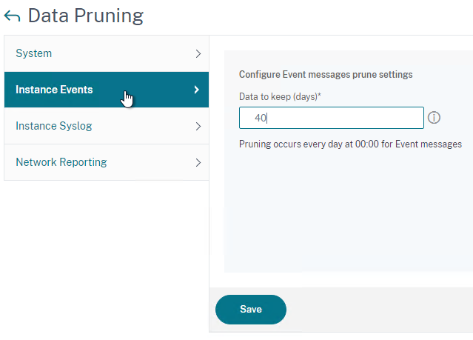Select the Instance Events label text
Screen dimensions: 473x340
54,90
